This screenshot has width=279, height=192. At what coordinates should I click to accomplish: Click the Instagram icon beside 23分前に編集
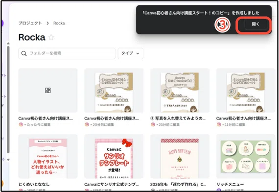[153, 124]
